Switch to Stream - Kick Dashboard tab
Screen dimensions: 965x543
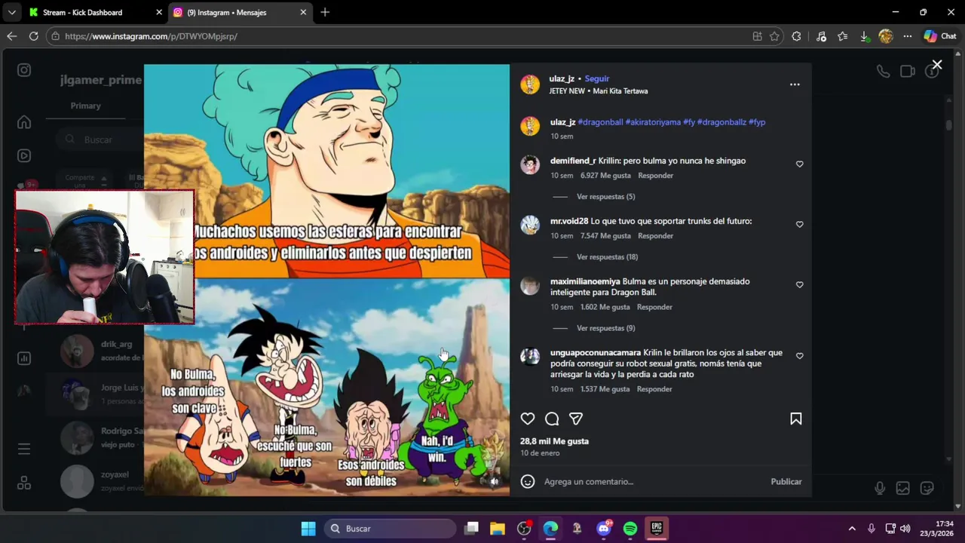click(x=93, y=12)
